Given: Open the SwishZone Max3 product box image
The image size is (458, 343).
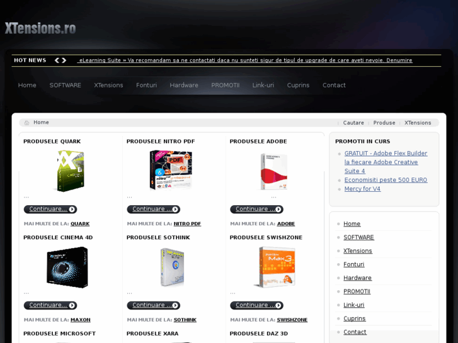Looking at the screenshot, I should [x=276, y=267].
